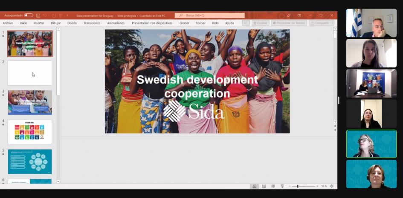The height and width of the screenshot is (198, 403).
Task: Switch to the Insertar tab
Action: tap(39, 23)
